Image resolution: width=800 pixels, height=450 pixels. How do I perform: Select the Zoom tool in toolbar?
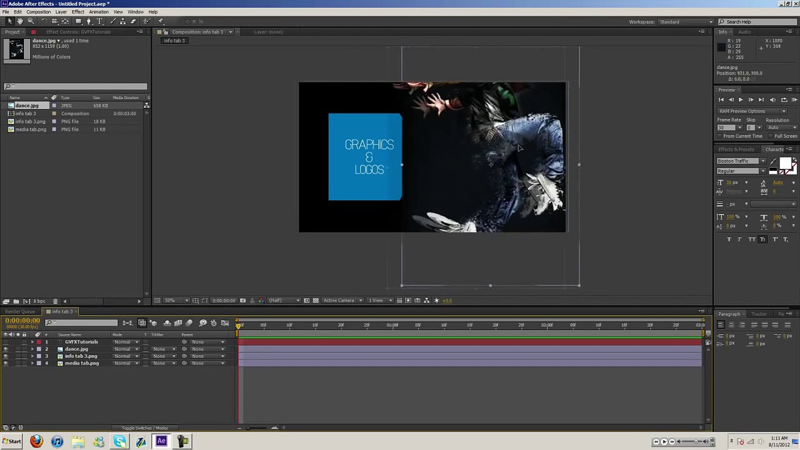point(31,21)
